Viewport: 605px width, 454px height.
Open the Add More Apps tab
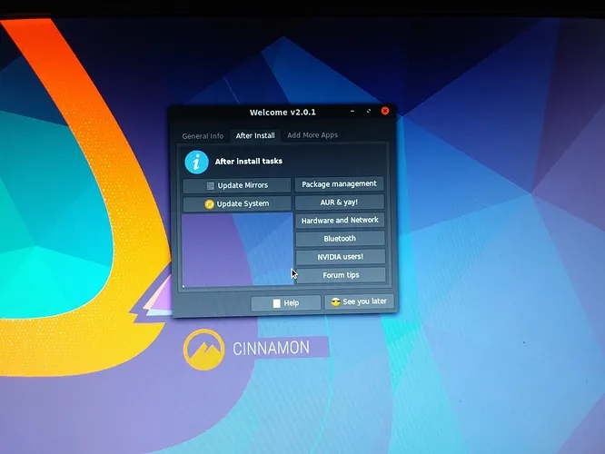click(x=312, y=135)
